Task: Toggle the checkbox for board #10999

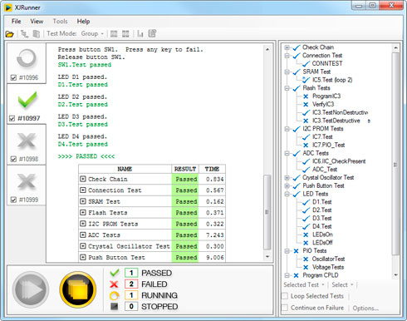Action: (13, 200)
